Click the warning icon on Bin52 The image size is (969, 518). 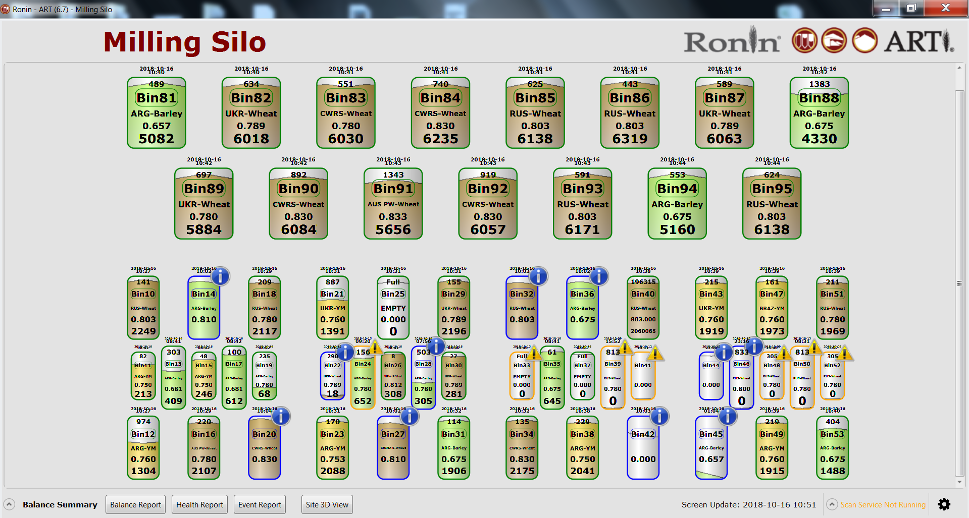coord(845,353)
